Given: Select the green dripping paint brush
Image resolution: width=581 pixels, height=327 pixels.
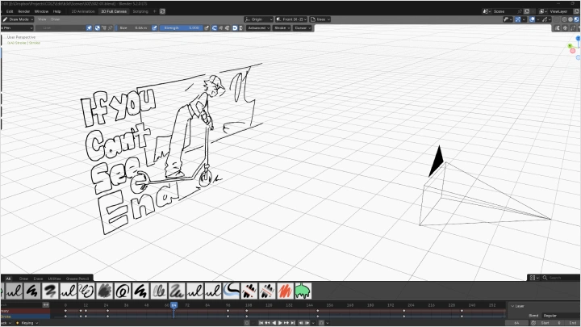Looking at the screenshot, I should coord(303,291).
